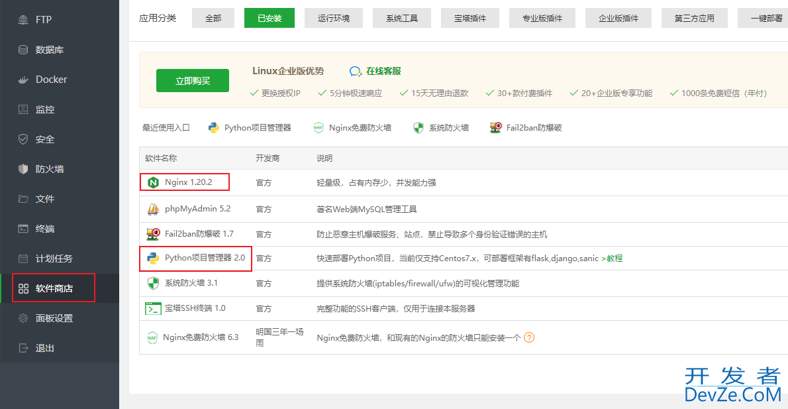The image size is (788, 409).
Task: Open phpMyAdmin 5.2 software entry
Action: [197, 209]
